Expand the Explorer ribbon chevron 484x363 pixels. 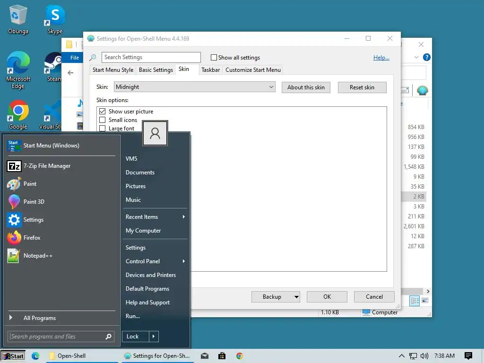coord(416,57)
